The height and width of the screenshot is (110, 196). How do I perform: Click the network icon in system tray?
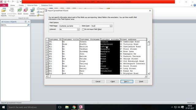(175, 107)
